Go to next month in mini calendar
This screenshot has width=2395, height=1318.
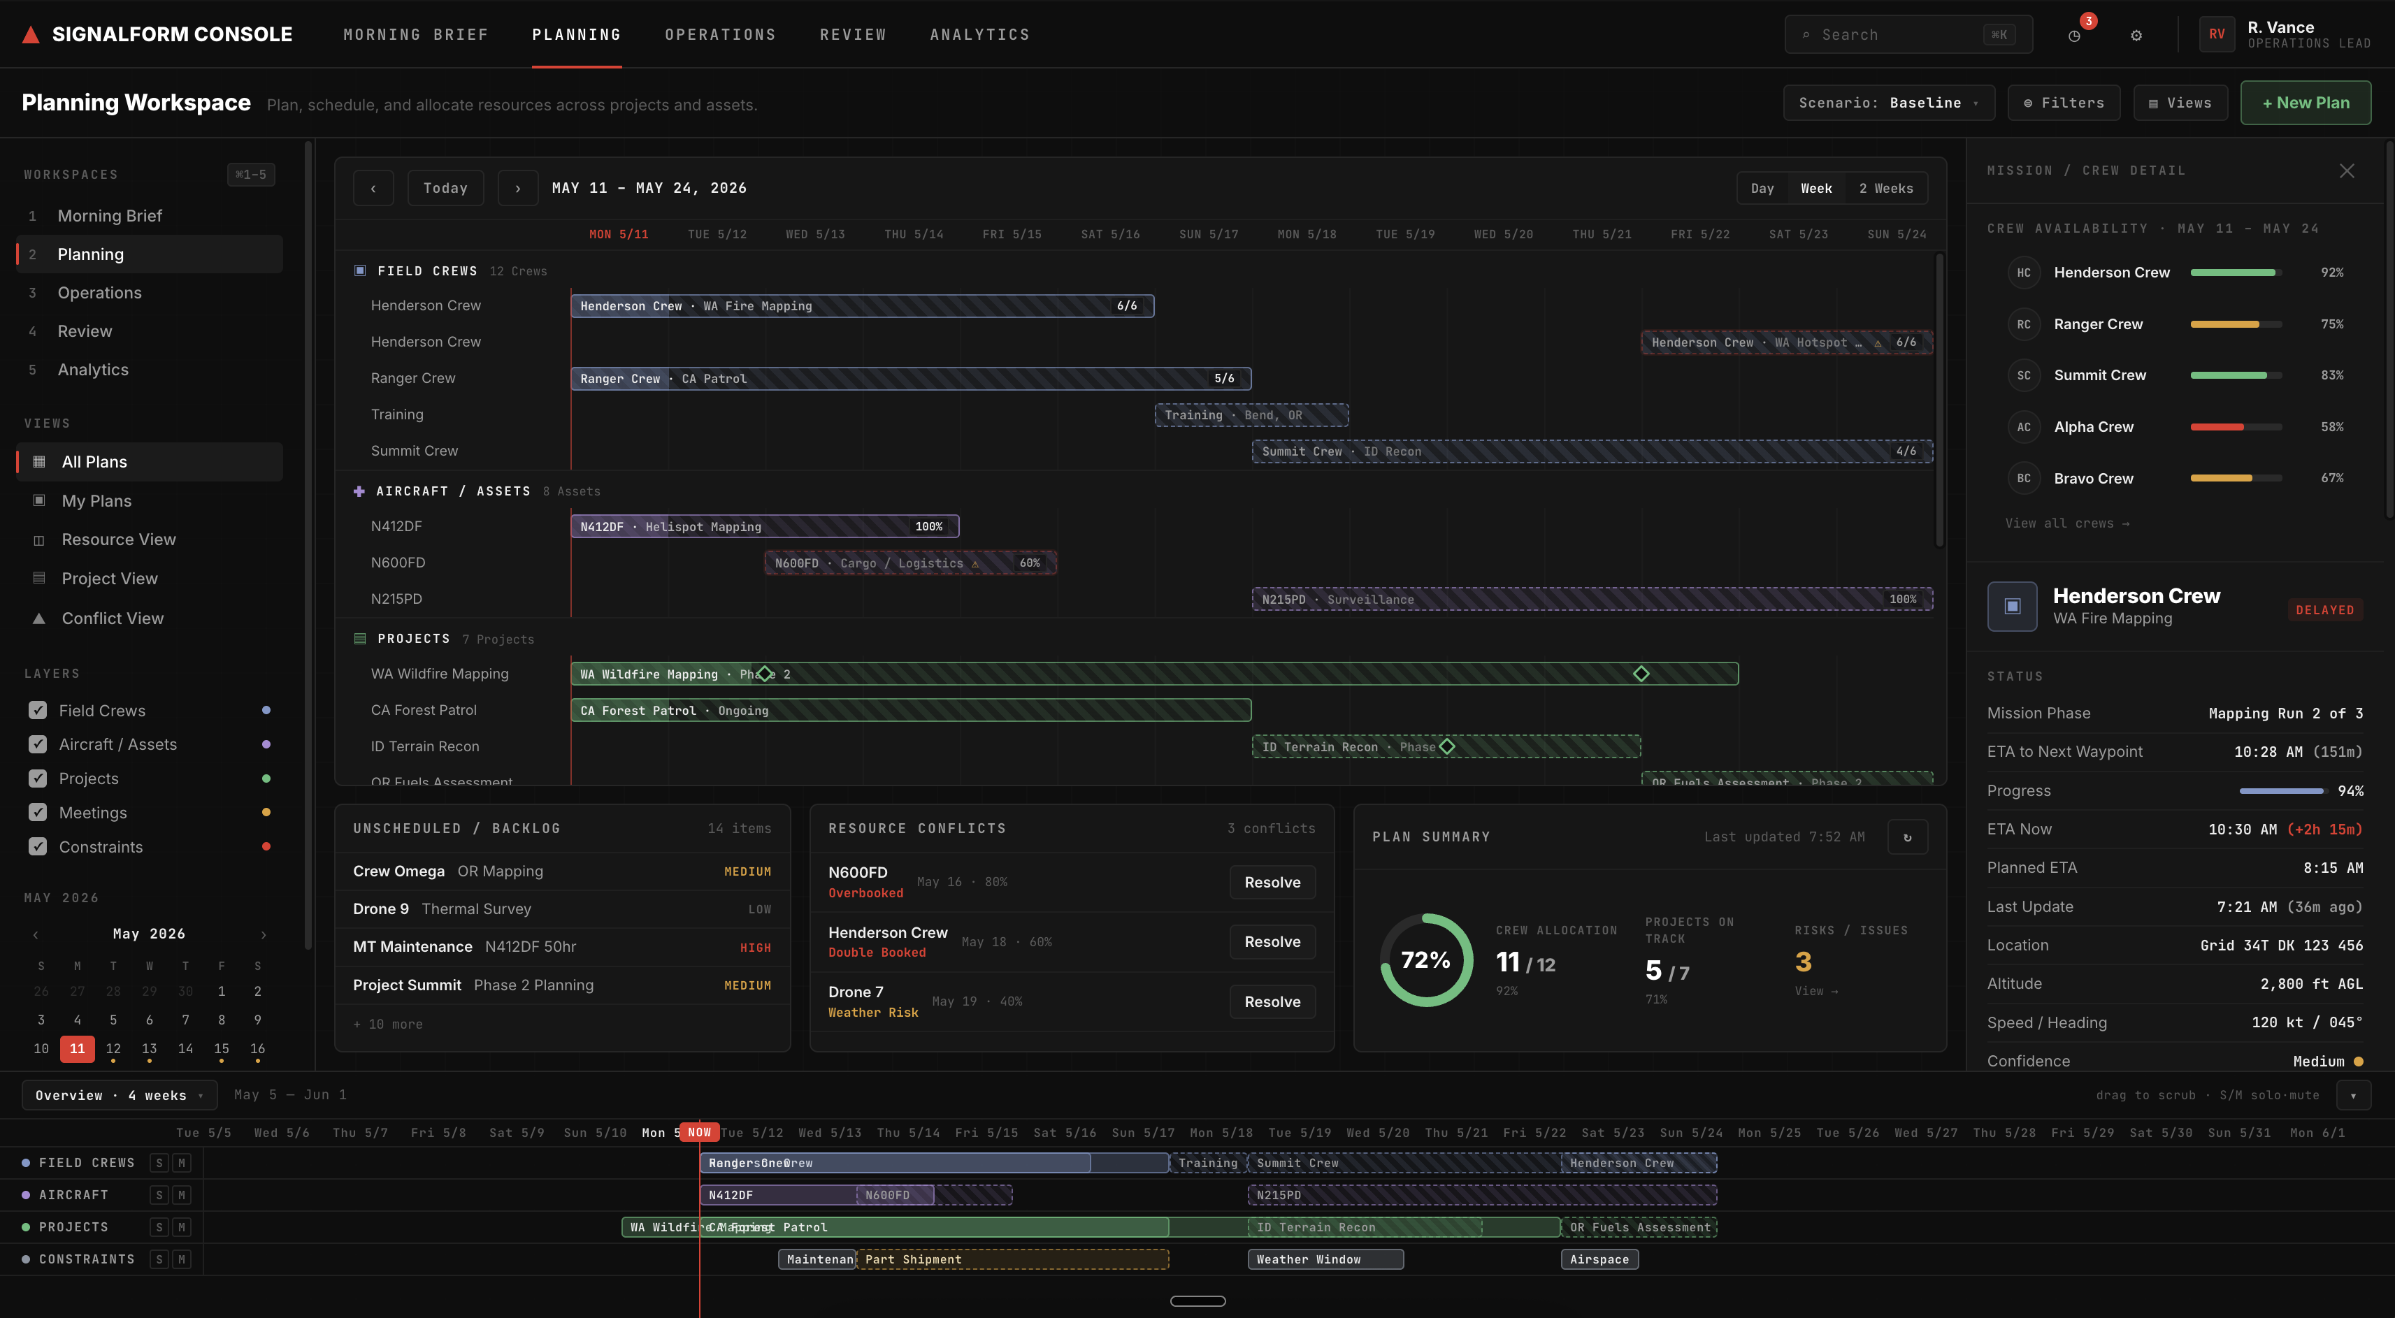click(x=263, y=934)
